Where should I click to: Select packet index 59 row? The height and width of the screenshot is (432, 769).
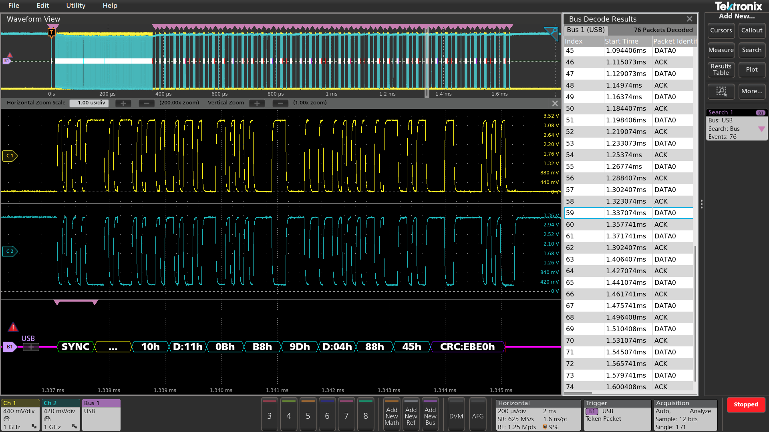click(628, 213)
